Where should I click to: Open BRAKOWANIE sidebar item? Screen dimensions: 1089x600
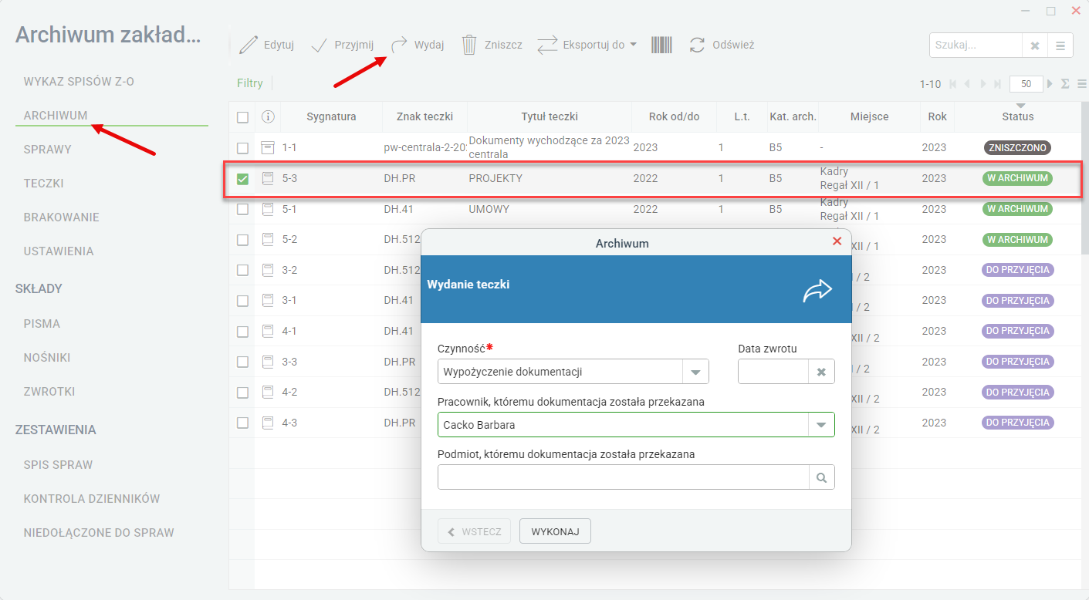[x=62, y=217]
